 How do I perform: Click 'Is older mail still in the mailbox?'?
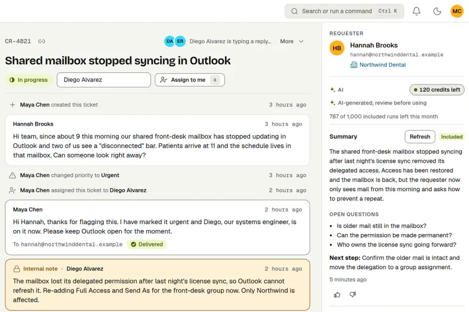[x=382, y=226]
